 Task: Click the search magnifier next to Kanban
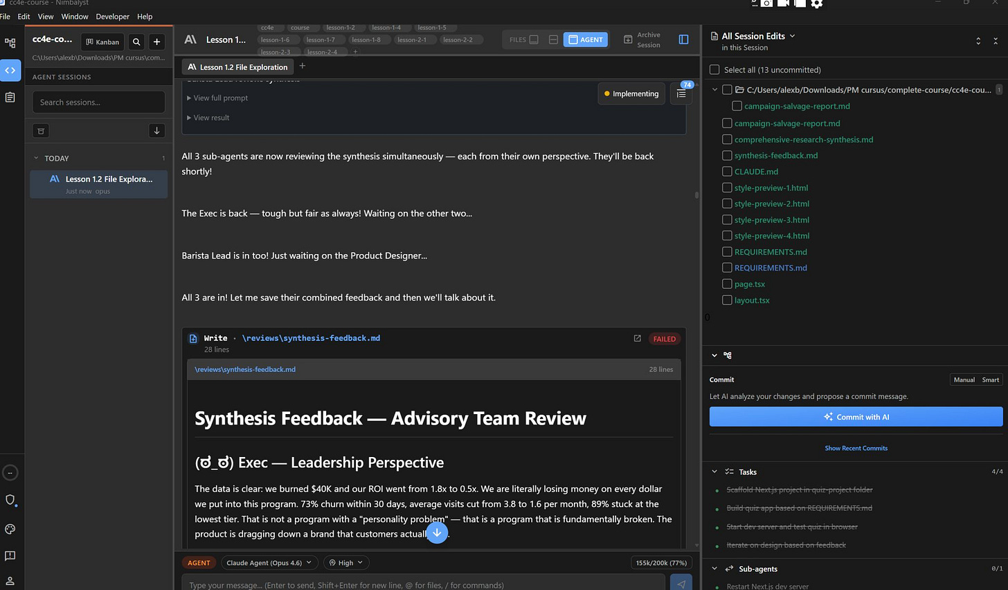(136, 42)
